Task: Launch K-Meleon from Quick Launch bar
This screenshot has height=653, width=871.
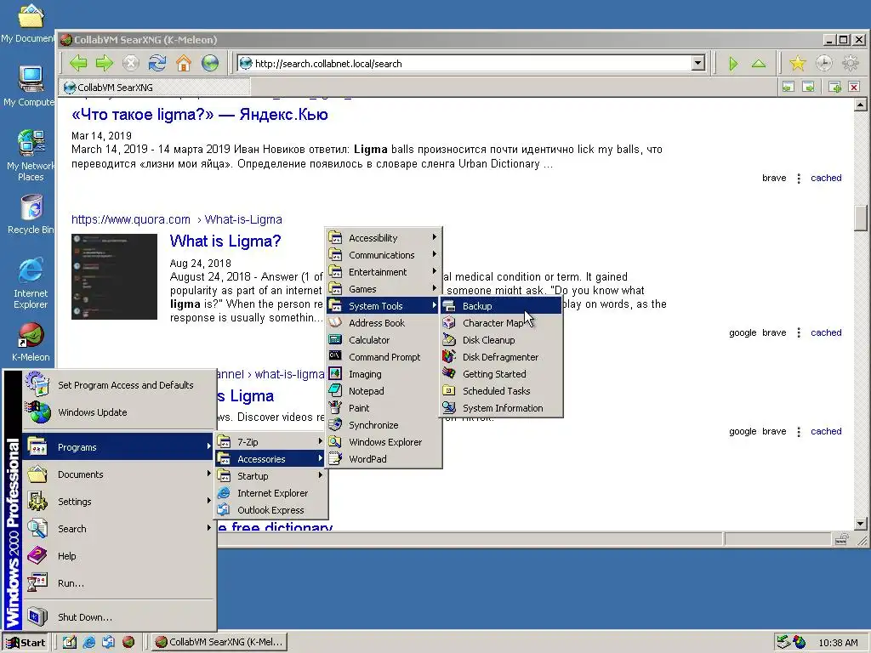Action: [128, 642]
